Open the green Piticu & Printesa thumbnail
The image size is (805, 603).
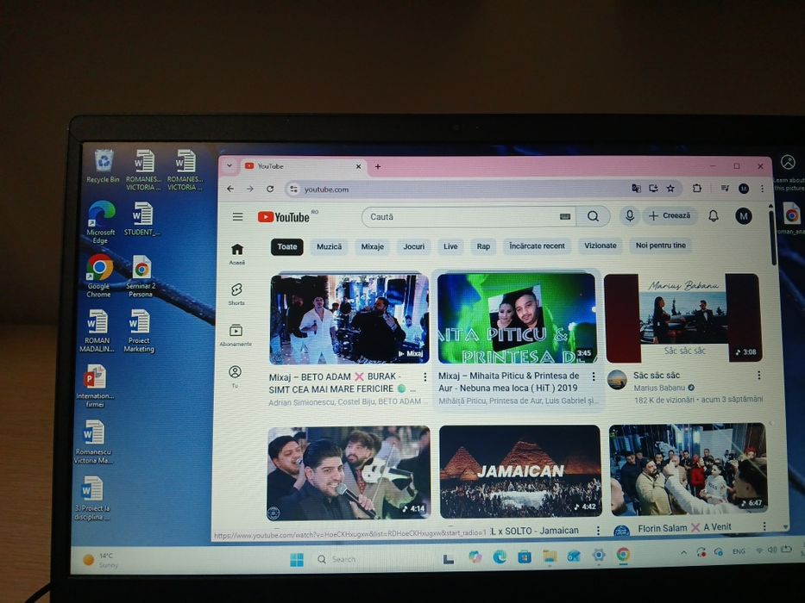tap(517, 318)
